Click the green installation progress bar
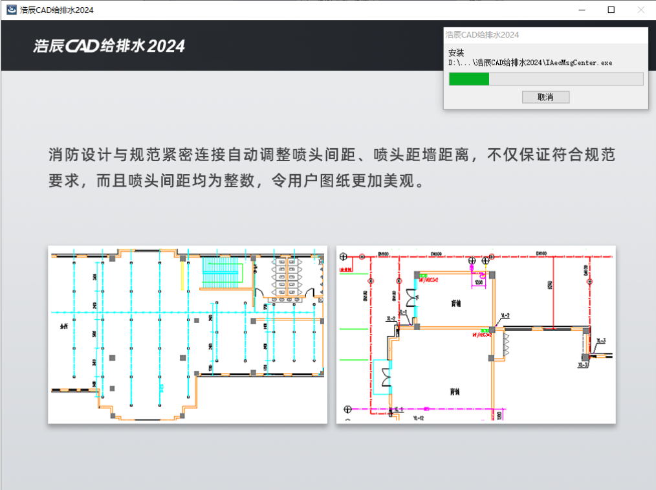Viewport: 656px width, 490px height. click(469, 78)
